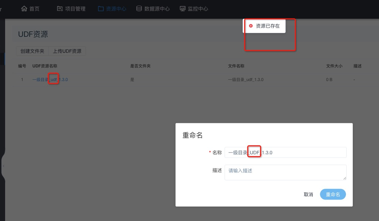The height and width of the screenshot is (221, 379).
Task: Open the 首页 menu item
Action: point(30,9)
